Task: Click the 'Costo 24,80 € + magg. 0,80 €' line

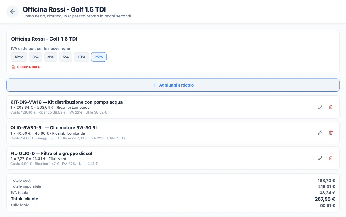Action: (x=68, y=138)
